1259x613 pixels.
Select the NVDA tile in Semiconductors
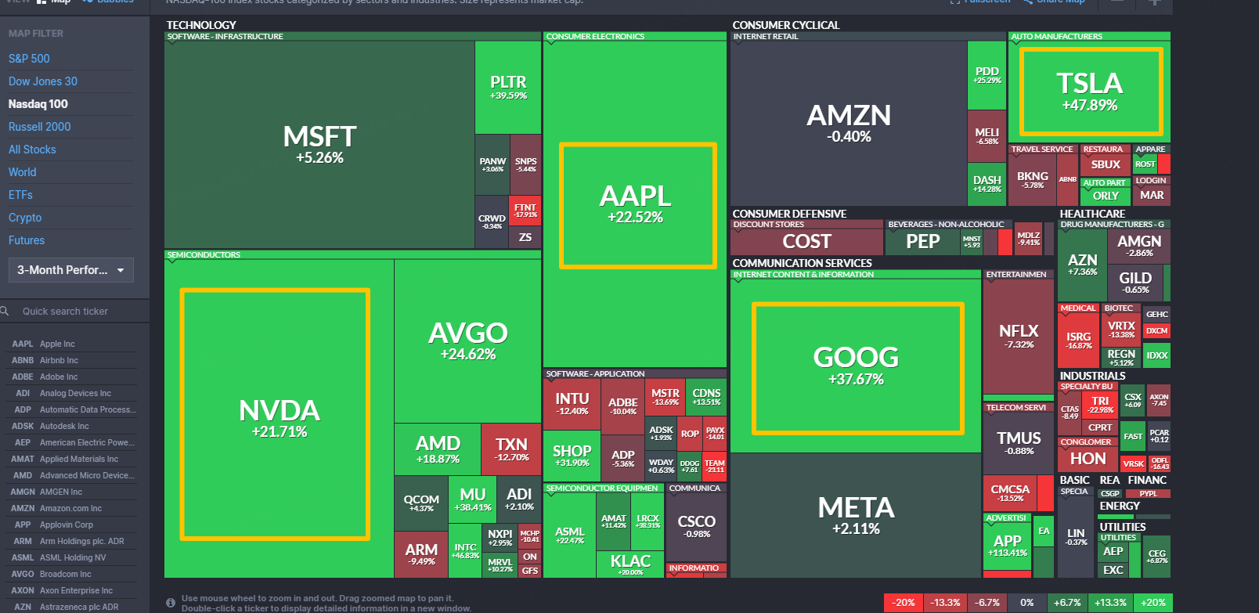coord(279,416)
